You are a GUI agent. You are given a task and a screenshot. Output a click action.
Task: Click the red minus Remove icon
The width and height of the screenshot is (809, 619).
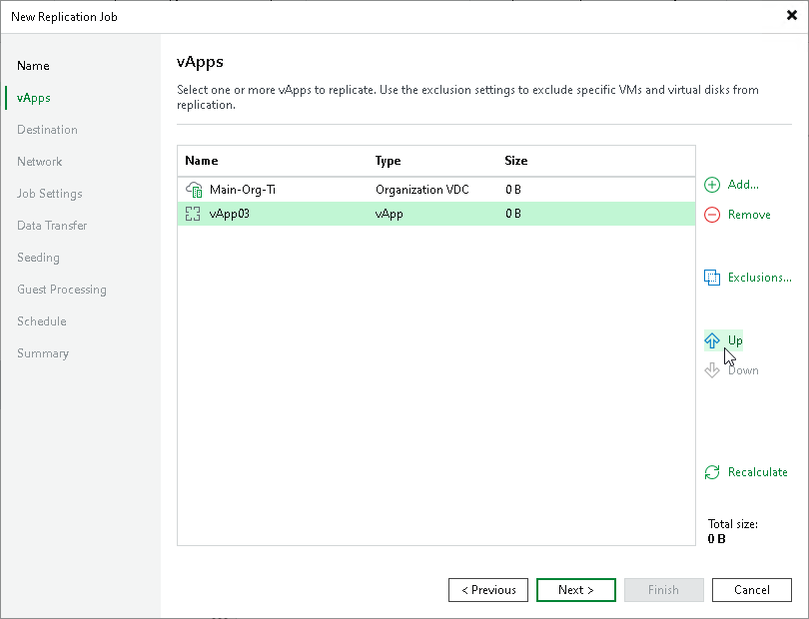(x=712, y=215)
